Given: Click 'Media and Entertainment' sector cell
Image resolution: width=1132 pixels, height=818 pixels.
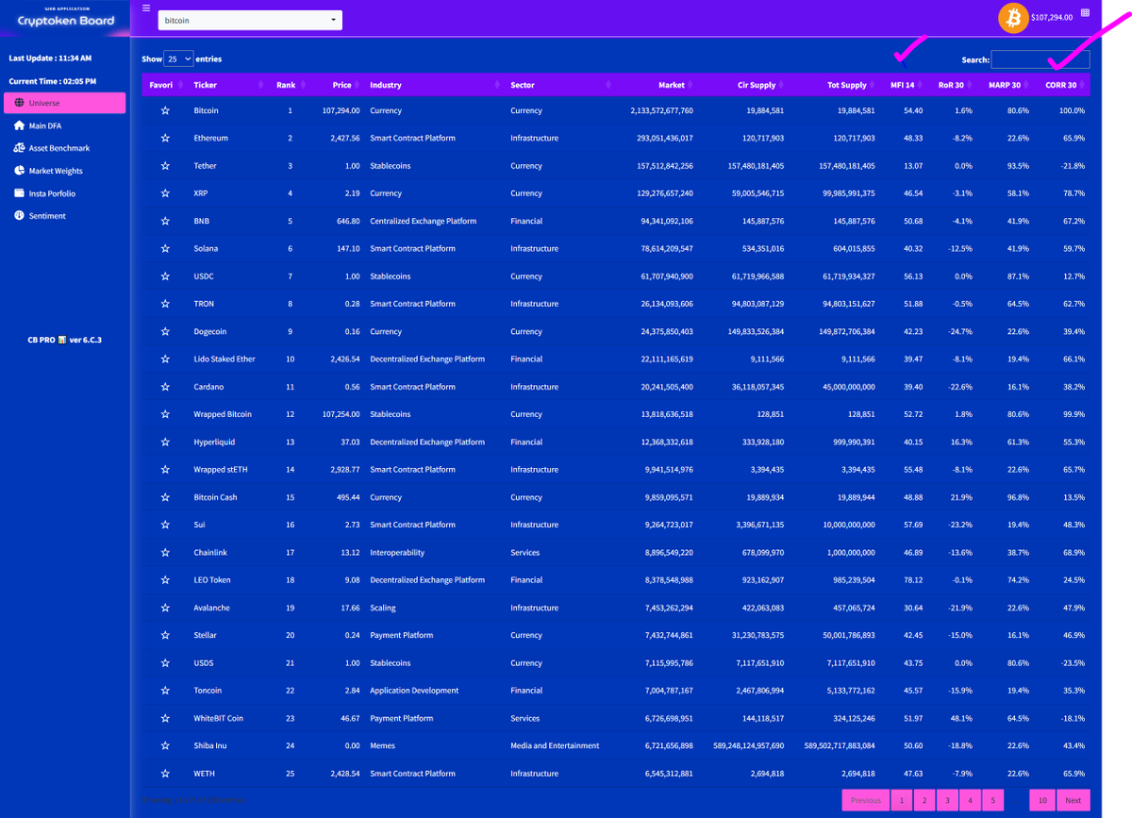Looking at the screenshot, I should click(555, 745).
